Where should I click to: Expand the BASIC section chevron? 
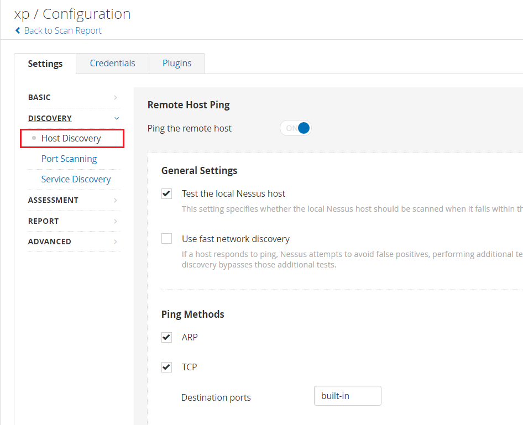coord(116,97)
